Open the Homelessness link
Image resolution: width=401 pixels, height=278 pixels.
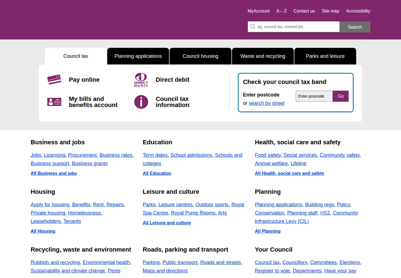(84, 213)
